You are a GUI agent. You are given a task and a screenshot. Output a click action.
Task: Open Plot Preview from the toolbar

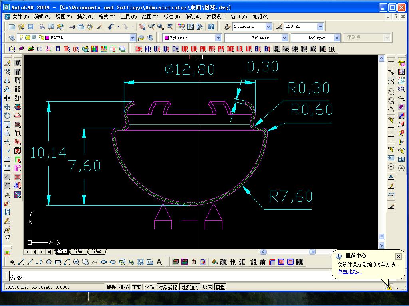(x=51, y=27)
